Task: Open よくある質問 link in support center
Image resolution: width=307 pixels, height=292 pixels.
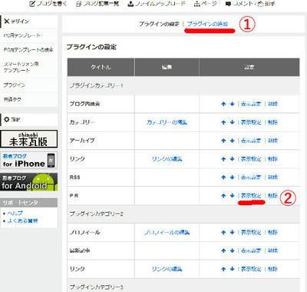Action: tap(22, 221)
